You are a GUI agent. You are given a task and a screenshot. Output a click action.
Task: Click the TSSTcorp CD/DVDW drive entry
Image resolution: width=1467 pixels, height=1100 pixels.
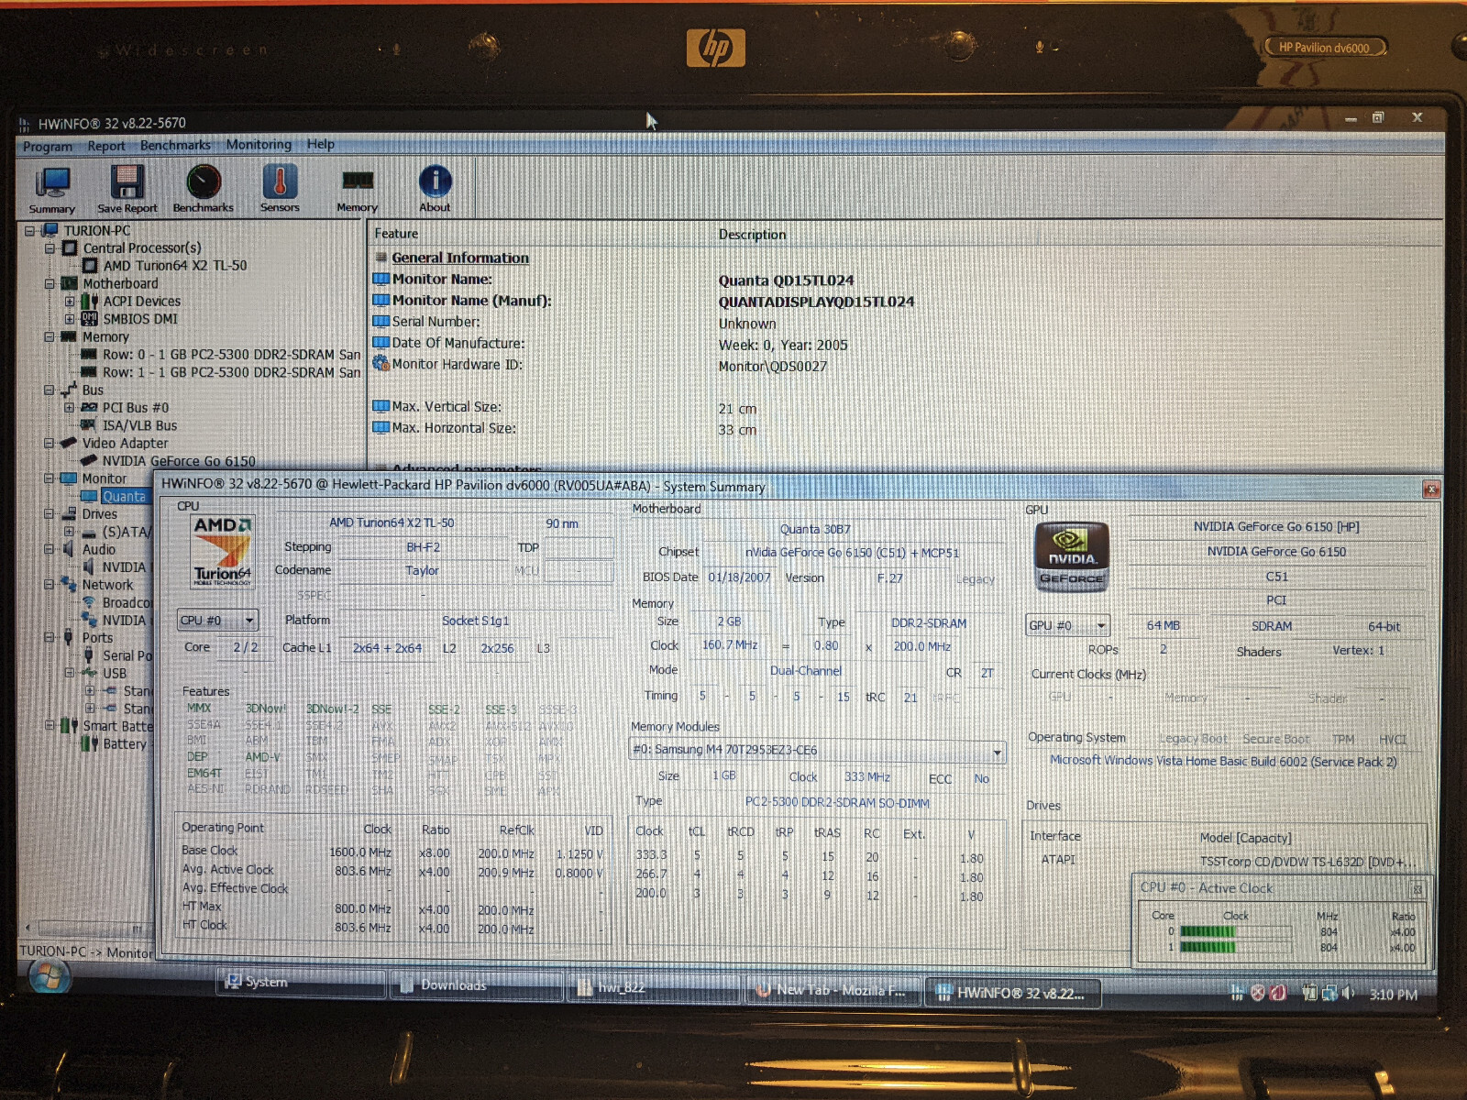[x=1307, y=863]
